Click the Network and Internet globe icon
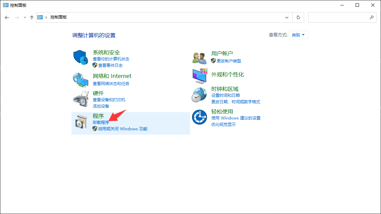The width and height of the screenshot is (381, 214). (81, 80)
